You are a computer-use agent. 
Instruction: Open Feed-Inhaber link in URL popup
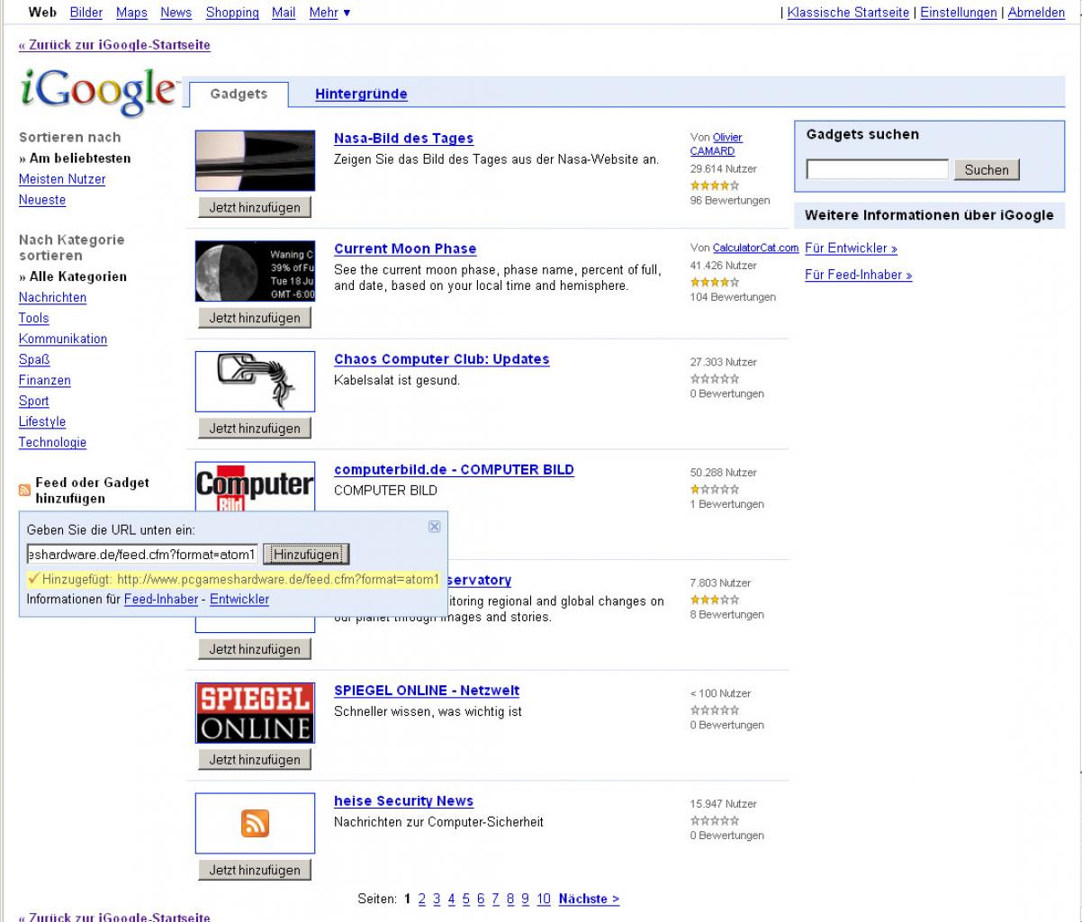161,599
